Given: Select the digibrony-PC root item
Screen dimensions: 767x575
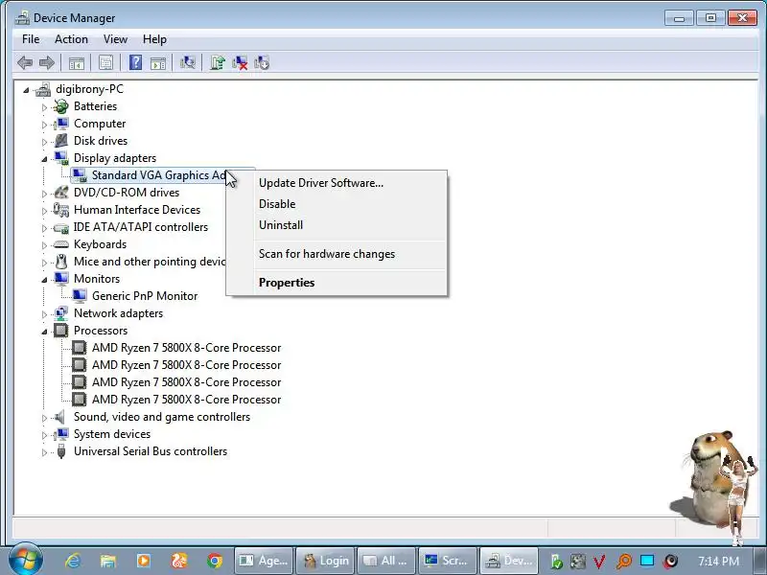Looking at the screenshot, I should (89, 89).
